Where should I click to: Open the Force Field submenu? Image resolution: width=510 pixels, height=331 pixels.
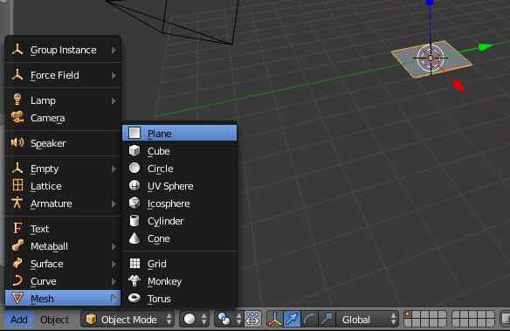click(x=63, y=75)
